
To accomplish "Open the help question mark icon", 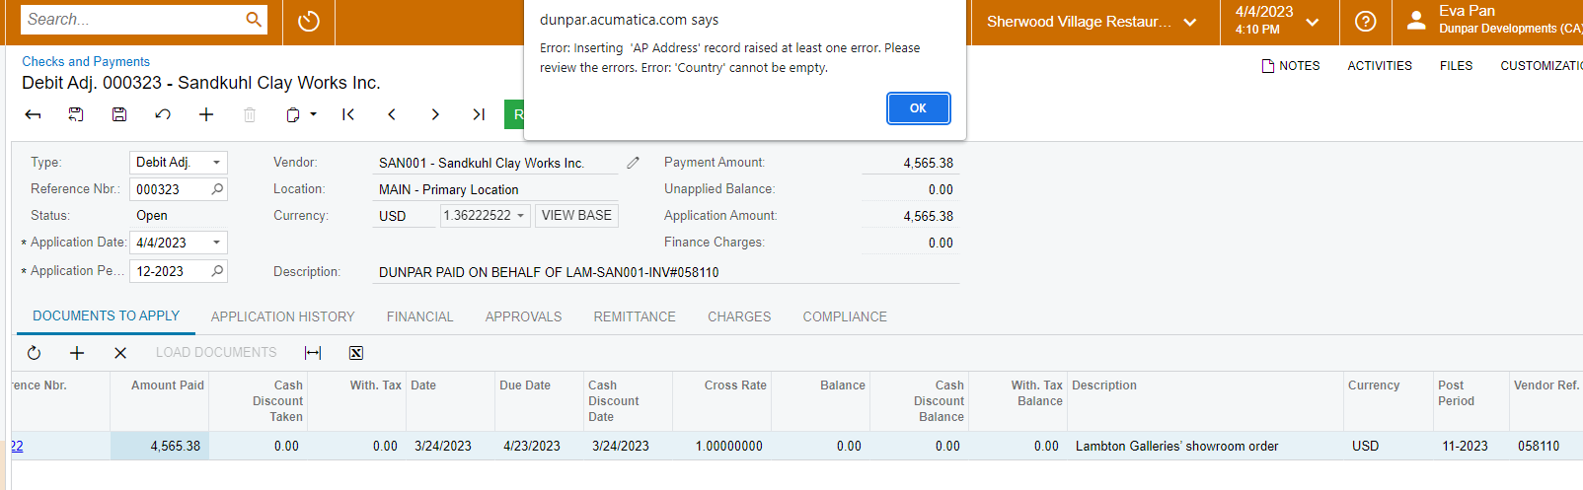I will click(1366, 22).
